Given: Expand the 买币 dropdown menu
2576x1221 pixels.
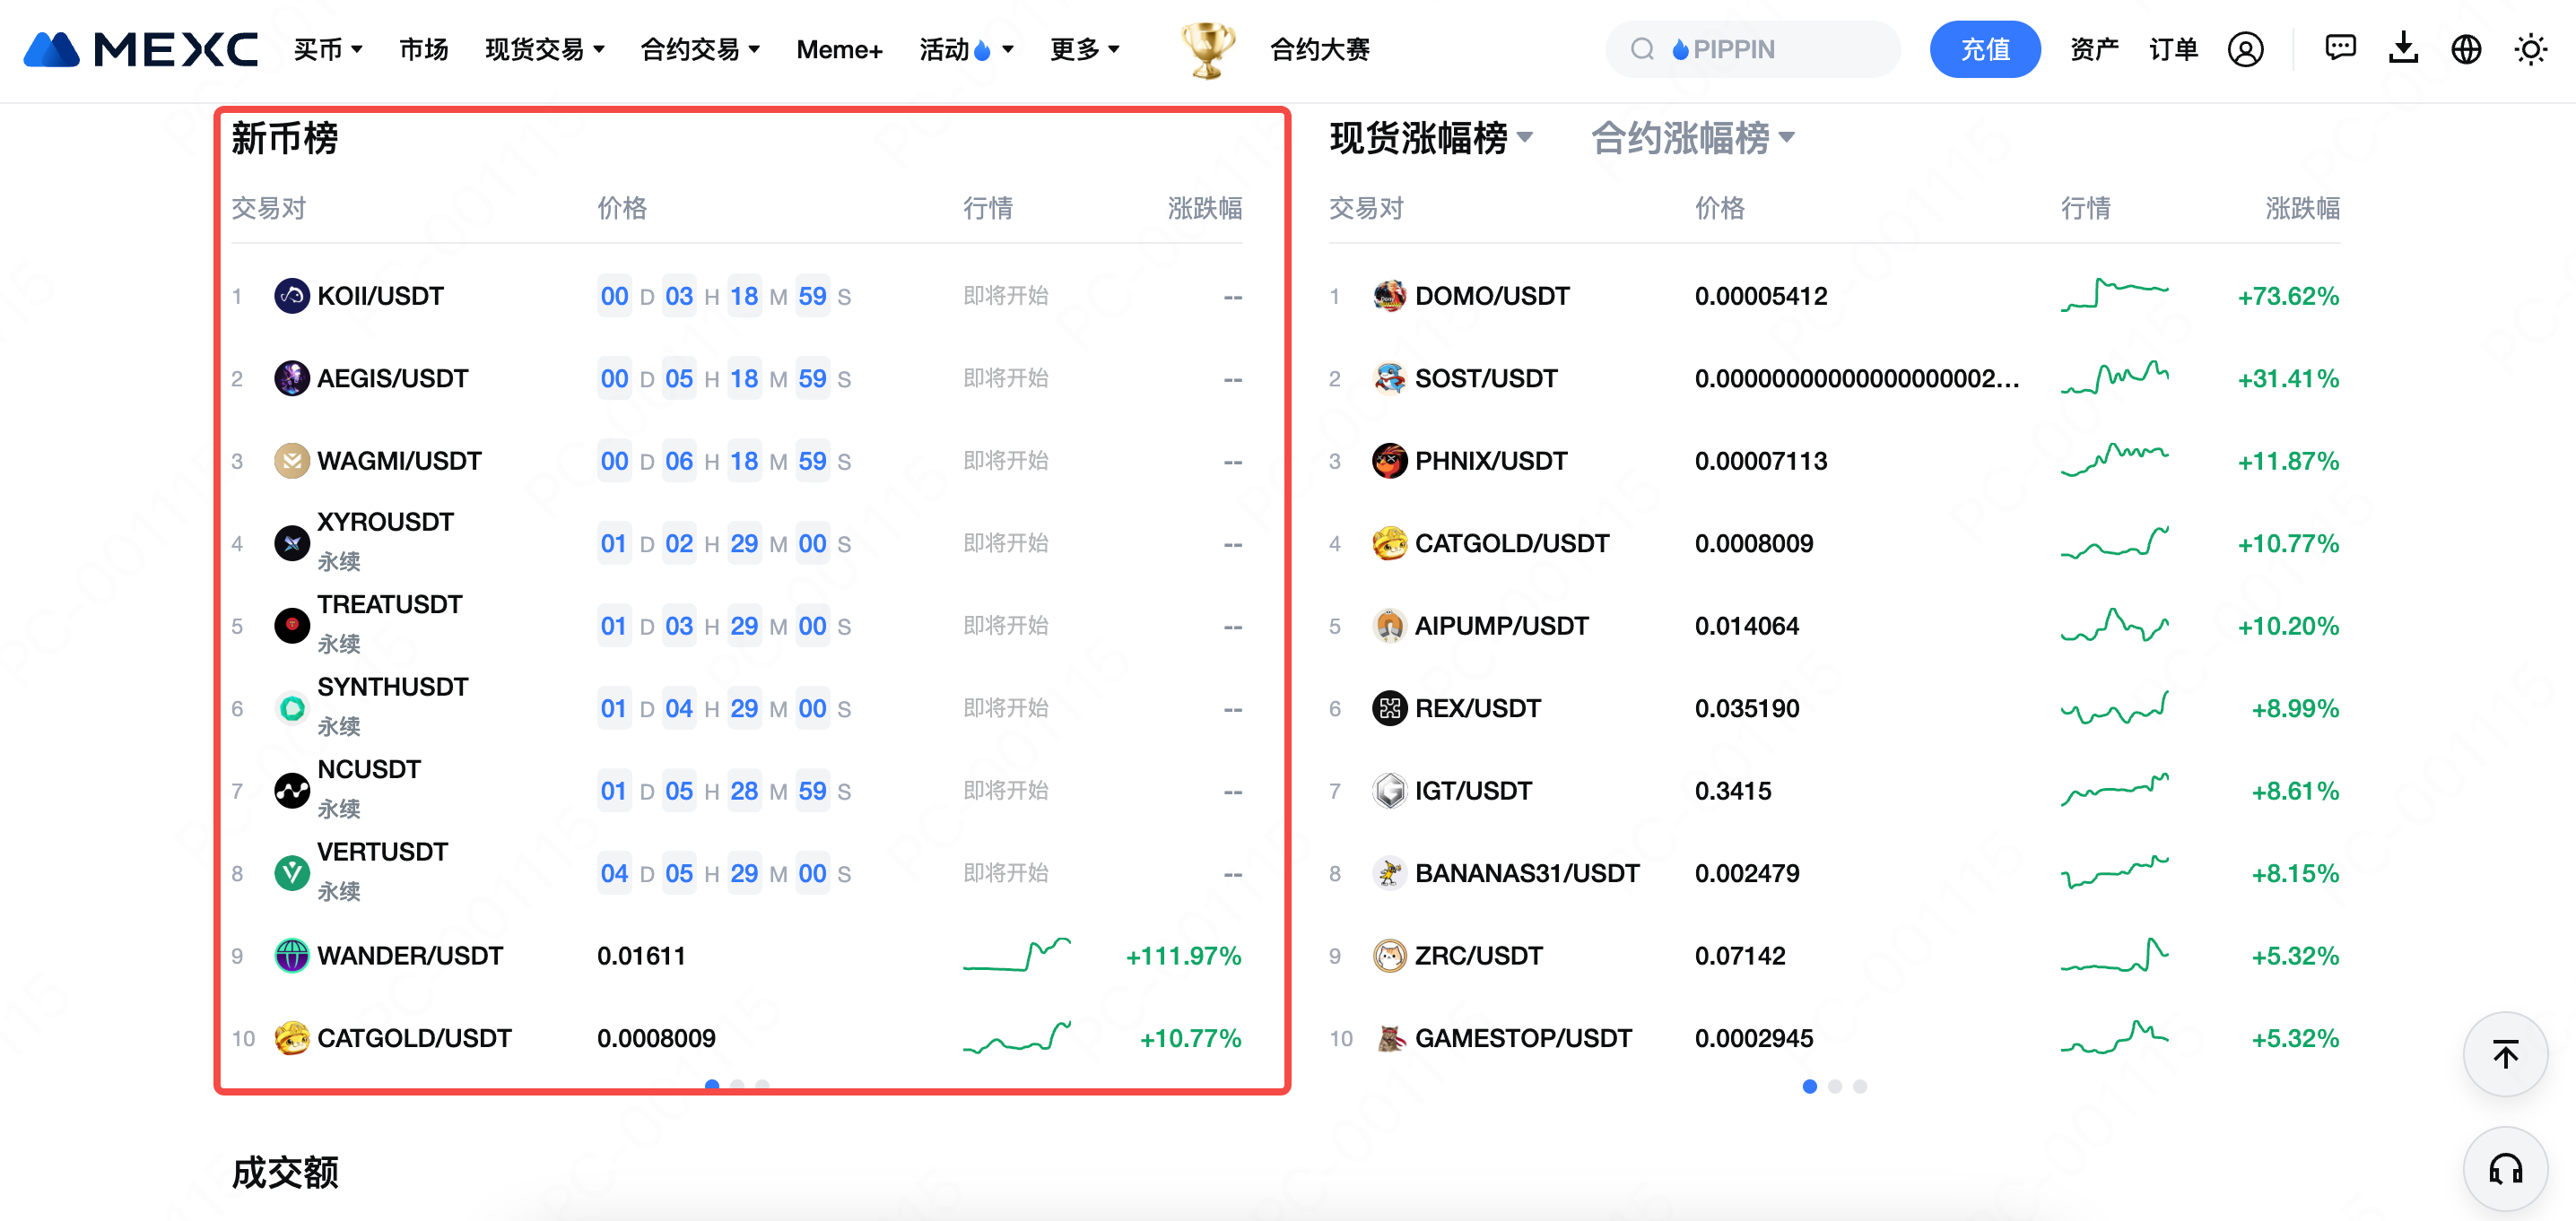Looking at the screenshot, I should [x=328, y=49].
